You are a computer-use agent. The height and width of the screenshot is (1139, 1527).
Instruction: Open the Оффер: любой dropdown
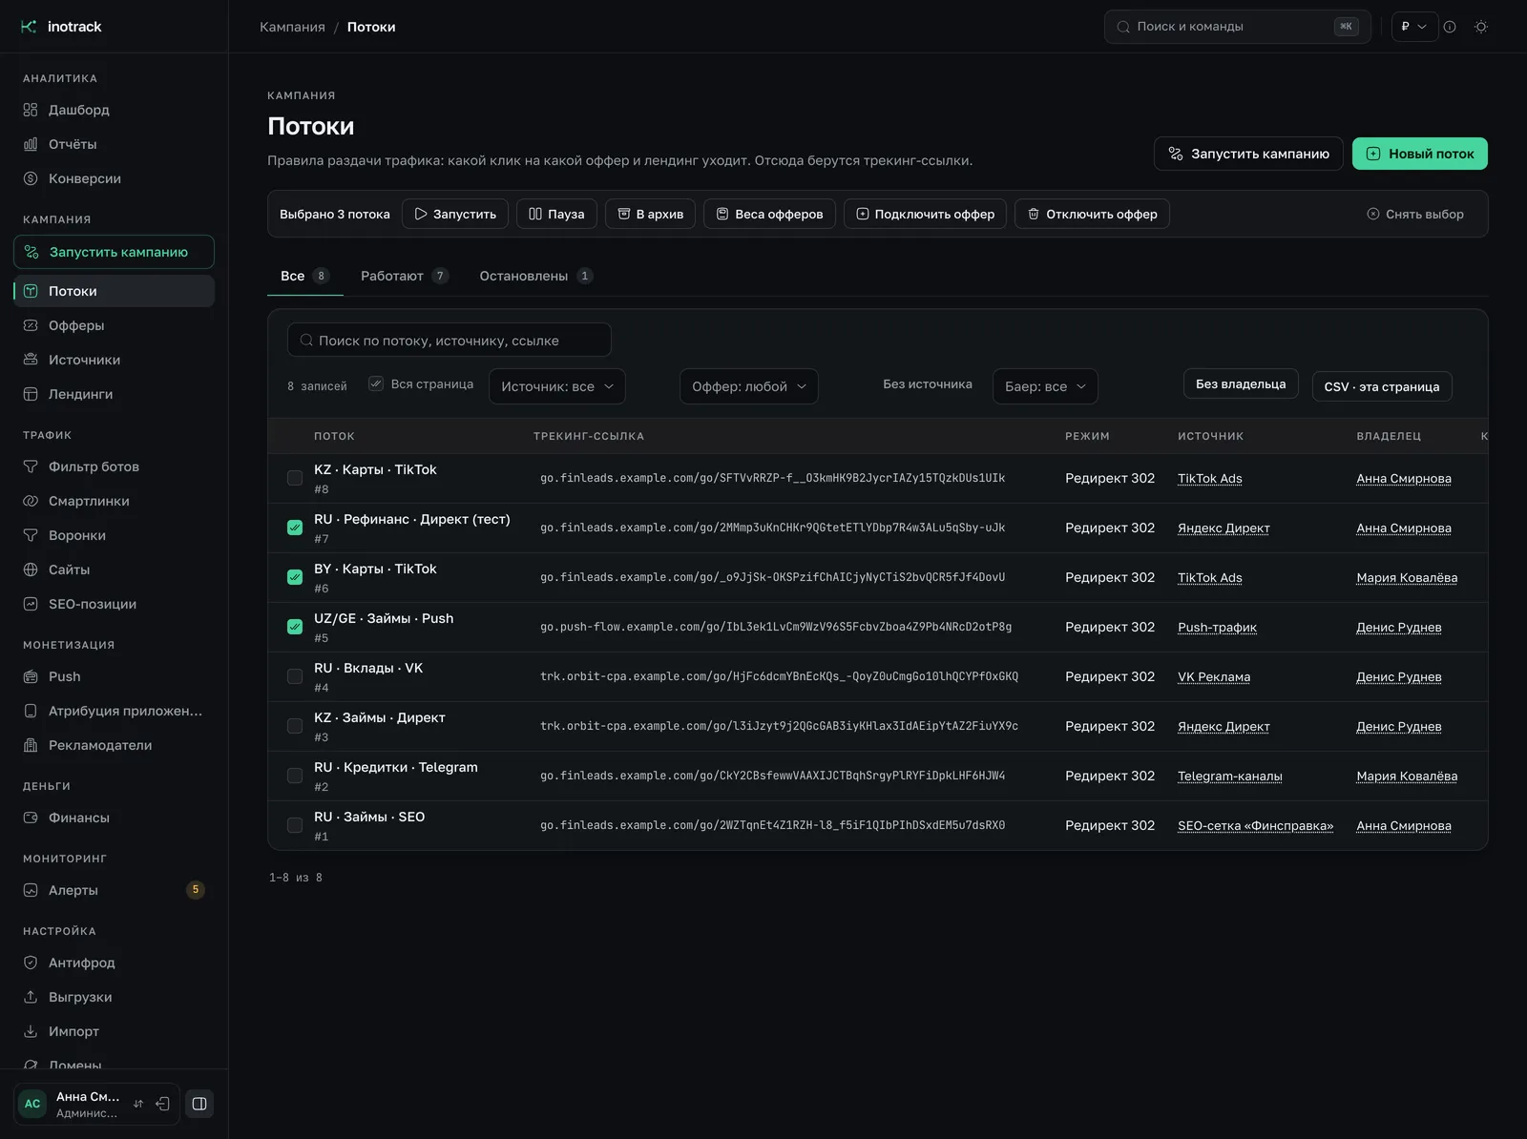(x=749, y=386)
